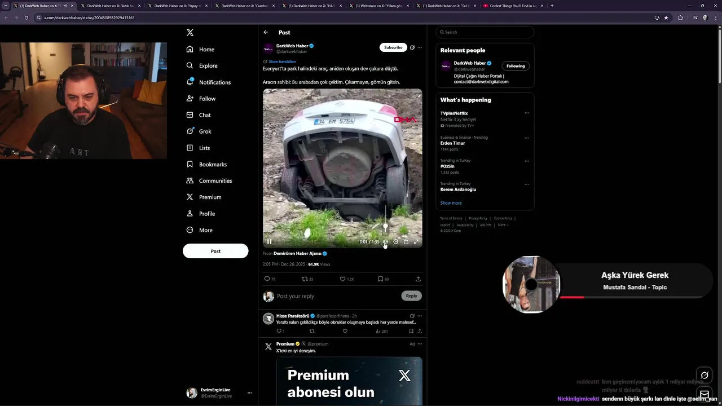Click the Premium abonesi olun ad image

[349, 381]
